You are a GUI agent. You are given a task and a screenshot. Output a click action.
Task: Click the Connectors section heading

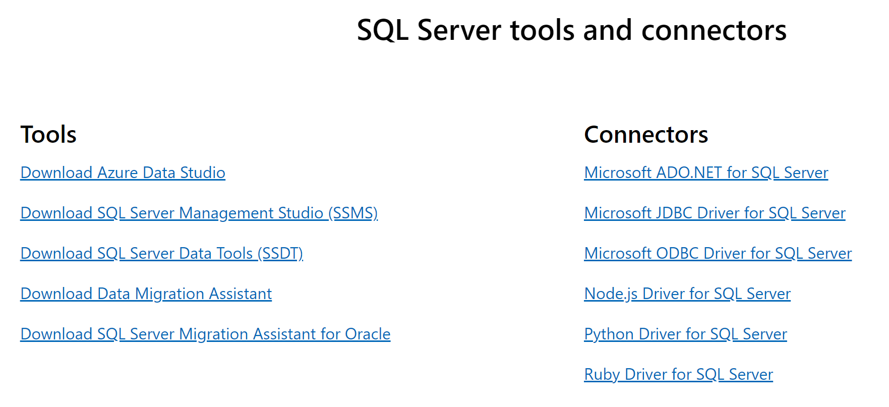(645, 135)
